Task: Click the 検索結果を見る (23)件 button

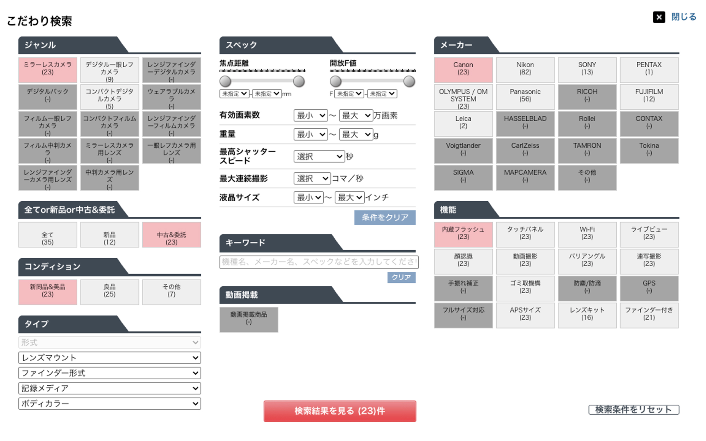Action: point(340,411)
